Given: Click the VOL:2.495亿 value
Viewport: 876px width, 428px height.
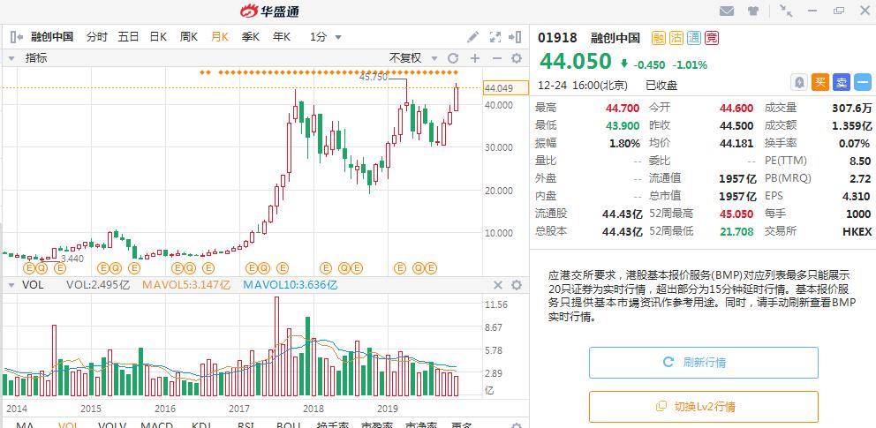Looking at the screenshot, I should [98, 285].
